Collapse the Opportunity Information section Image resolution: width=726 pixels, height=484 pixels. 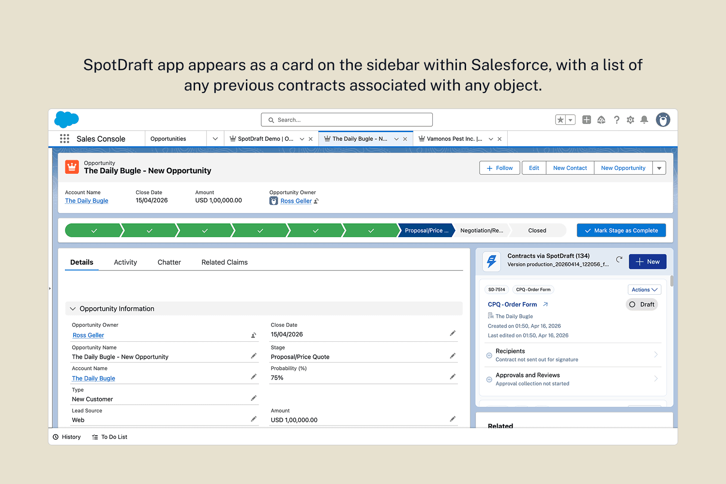(73, 309)
